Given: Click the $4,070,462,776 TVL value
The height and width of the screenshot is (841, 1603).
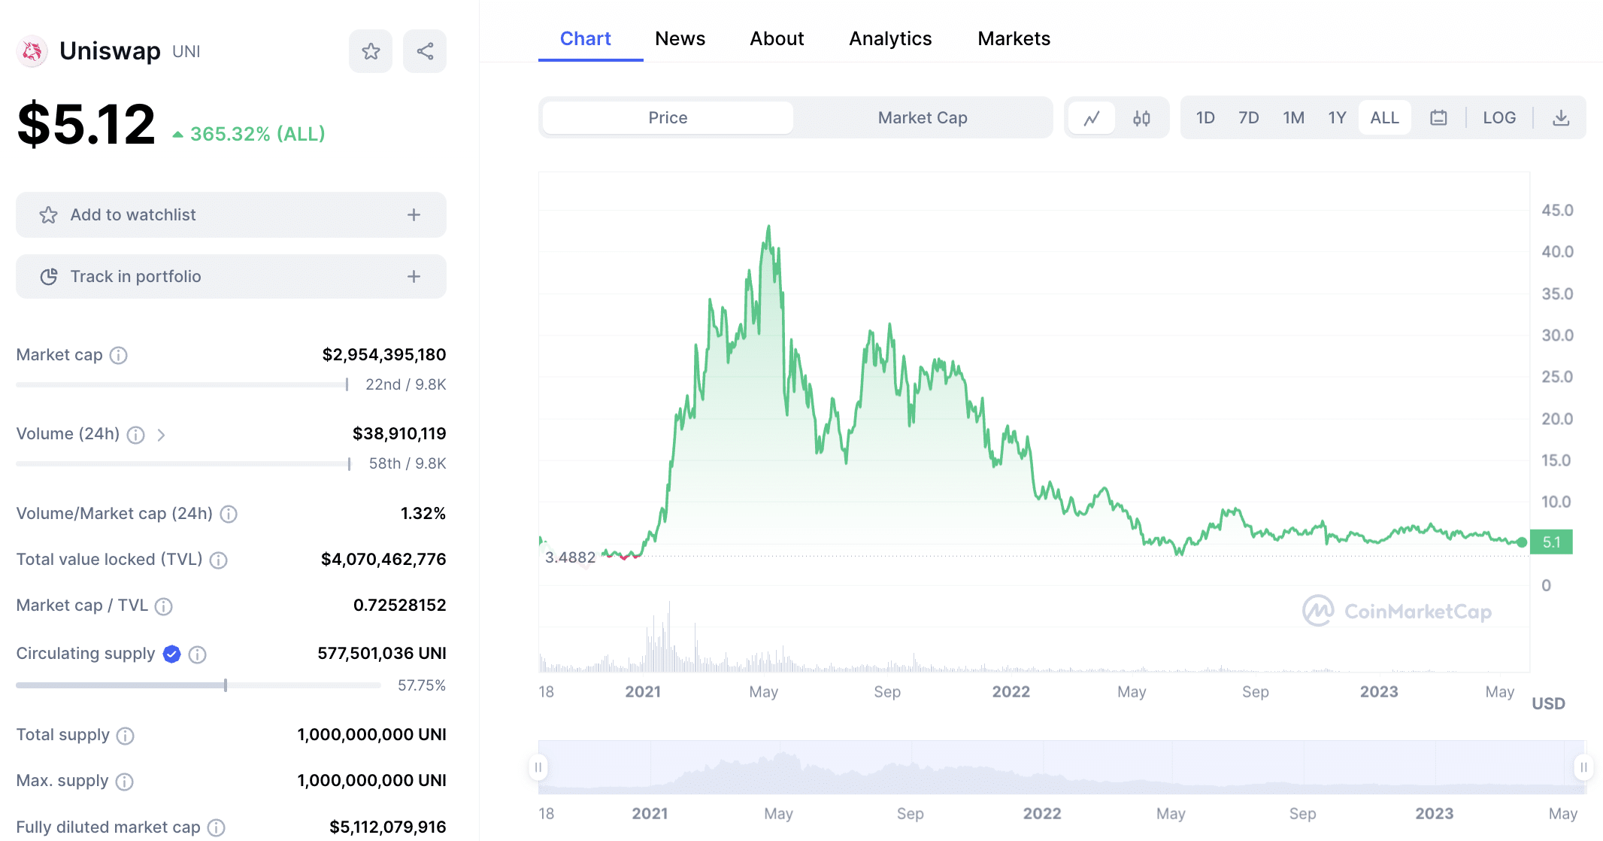Looking at the screenshot, I should 383,560.
